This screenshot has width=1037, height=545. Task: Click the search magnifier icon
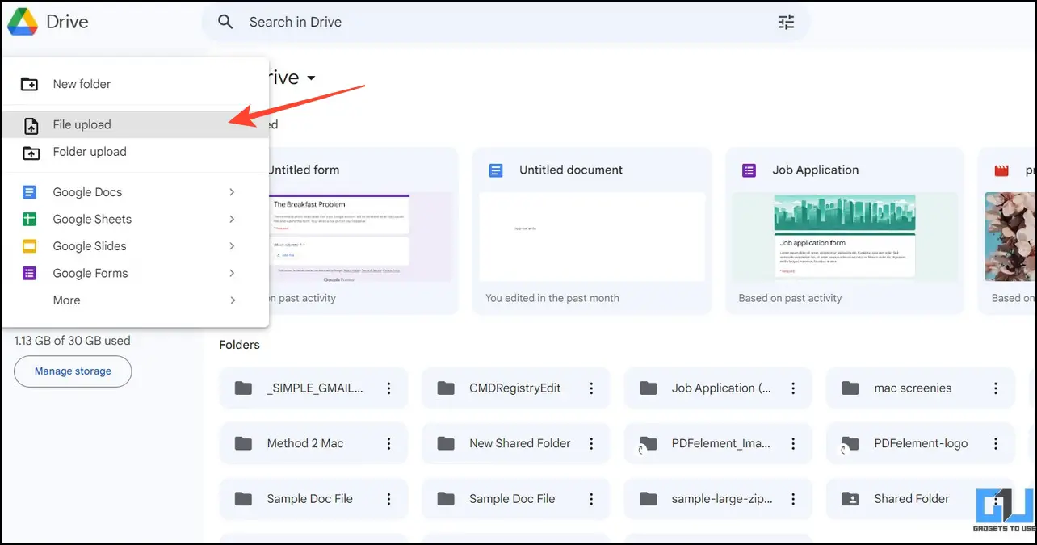click(226, 22)
